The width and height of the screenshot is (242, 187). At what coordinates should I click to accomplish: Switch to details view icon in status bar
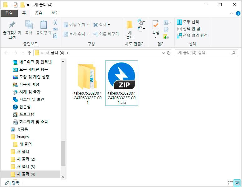(230, 183)
